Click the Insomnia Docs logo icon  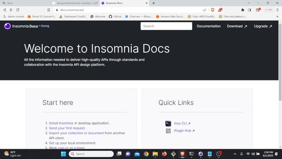point(7,26)
